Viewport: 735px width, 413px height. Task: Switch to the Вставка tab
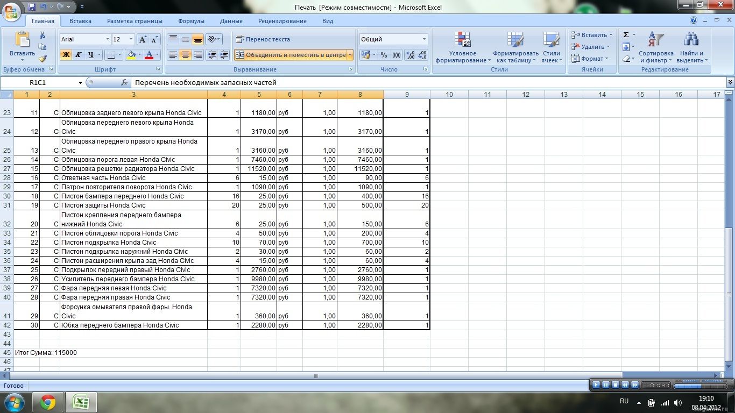coord(80,21)
